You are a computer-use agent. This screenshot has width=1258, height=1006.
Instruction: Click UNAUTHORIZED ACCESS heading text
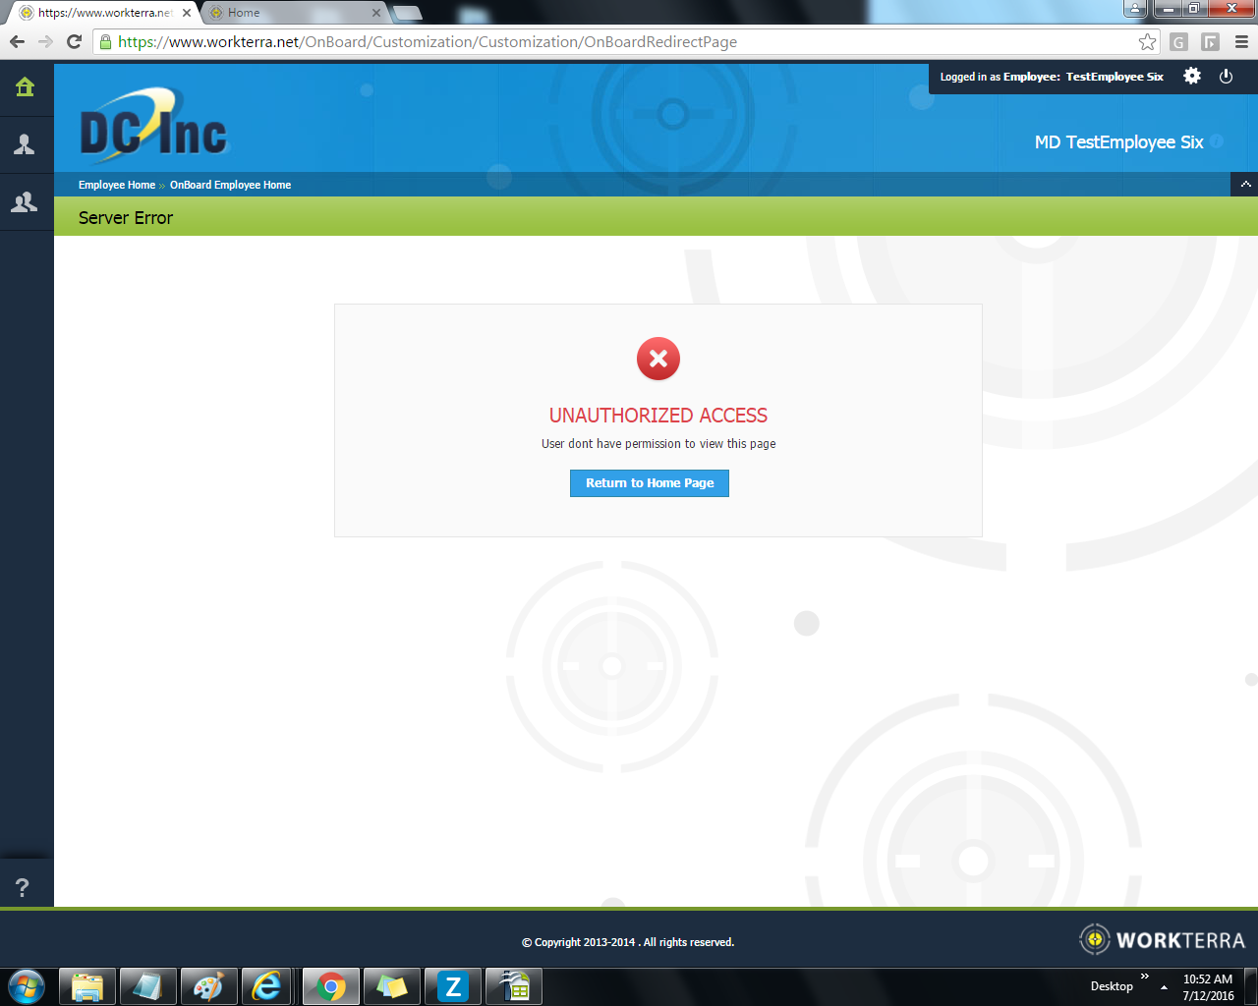(658, 416)
